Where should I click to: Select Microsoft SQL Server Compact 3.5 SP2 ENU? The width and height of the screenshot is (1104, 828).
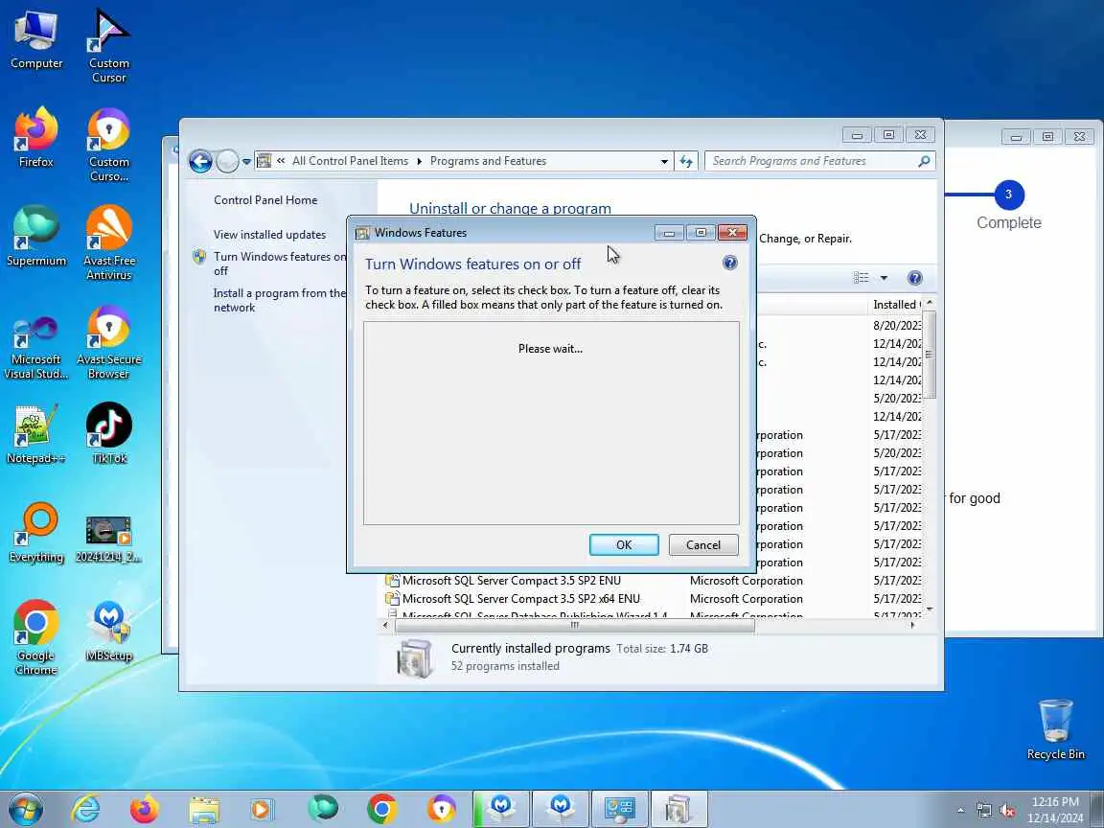511,580
